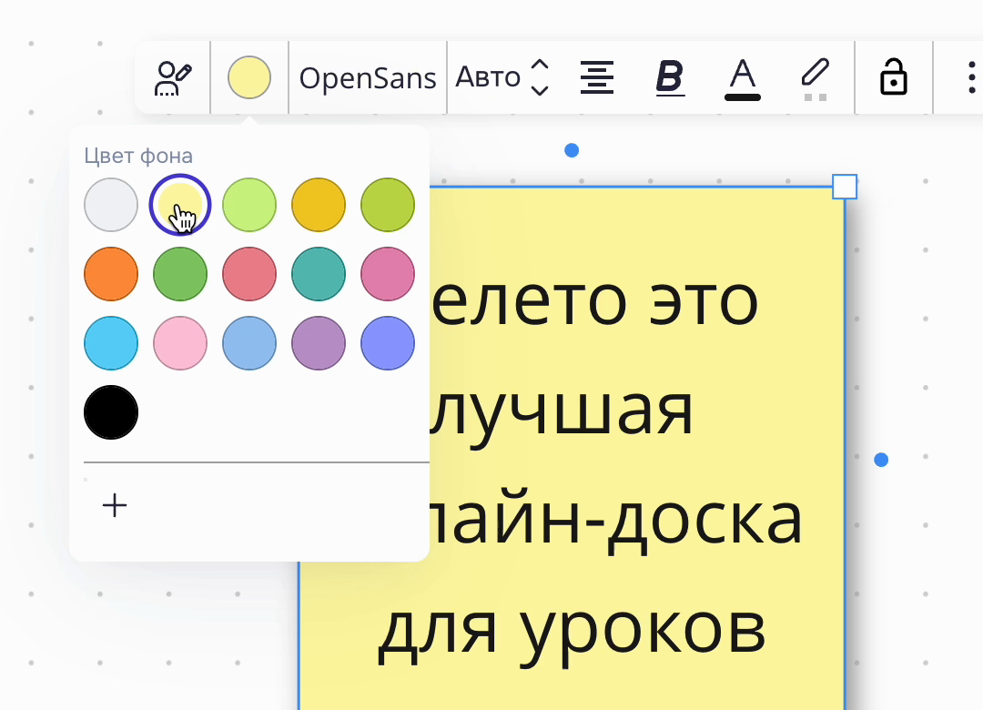Pick the light green swatch

(x=249, y=205)
